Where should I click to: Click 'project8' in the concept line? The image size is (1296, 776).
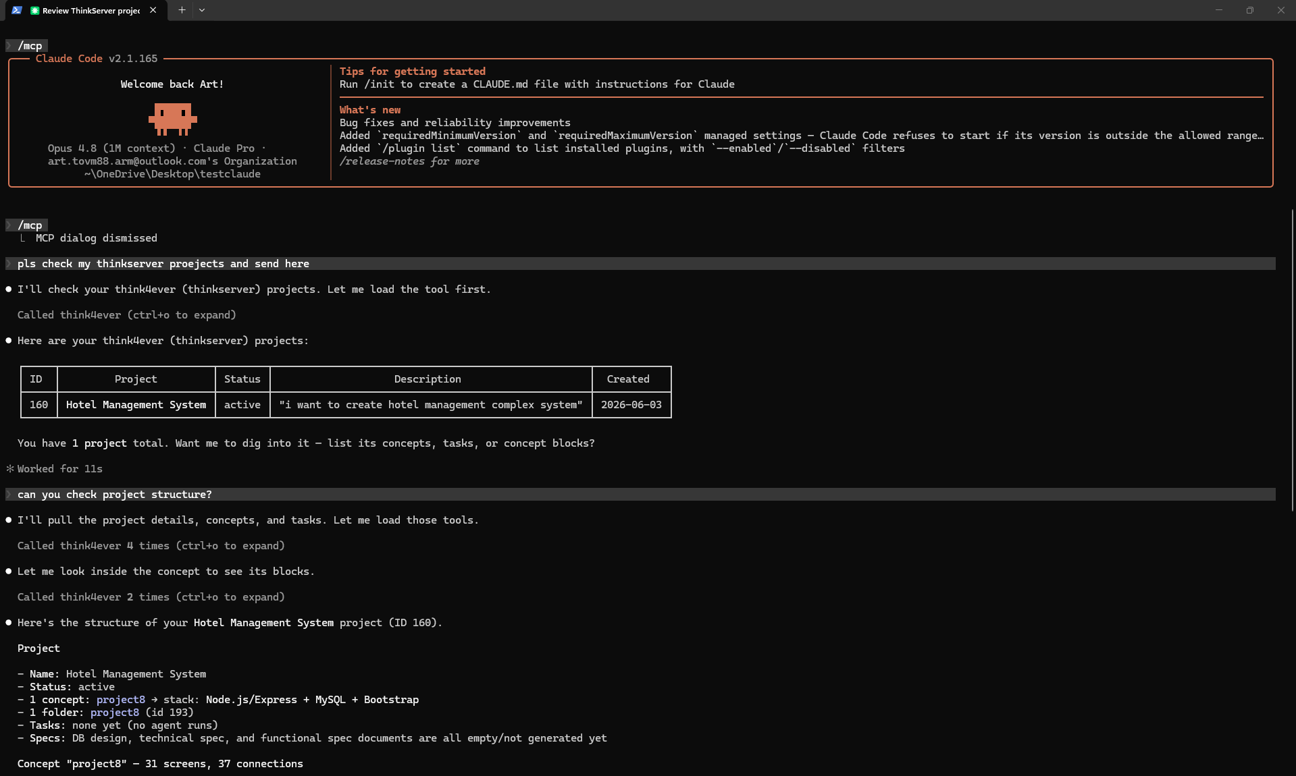[x=121, y=700]
